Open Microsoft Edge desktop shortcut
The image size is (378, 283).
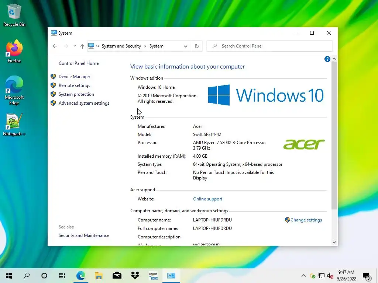(14, 91)
